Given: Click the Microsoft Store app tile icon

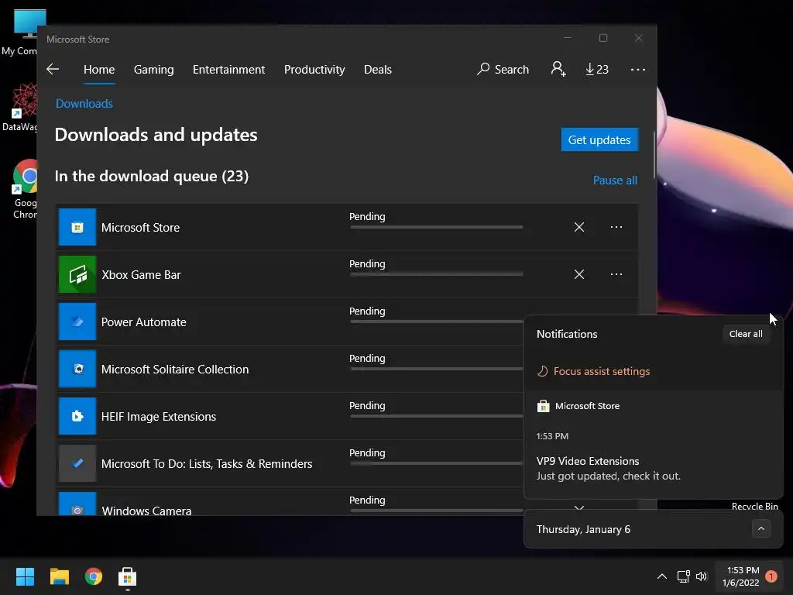Looking at the screenshot, I should pos(77,227).
